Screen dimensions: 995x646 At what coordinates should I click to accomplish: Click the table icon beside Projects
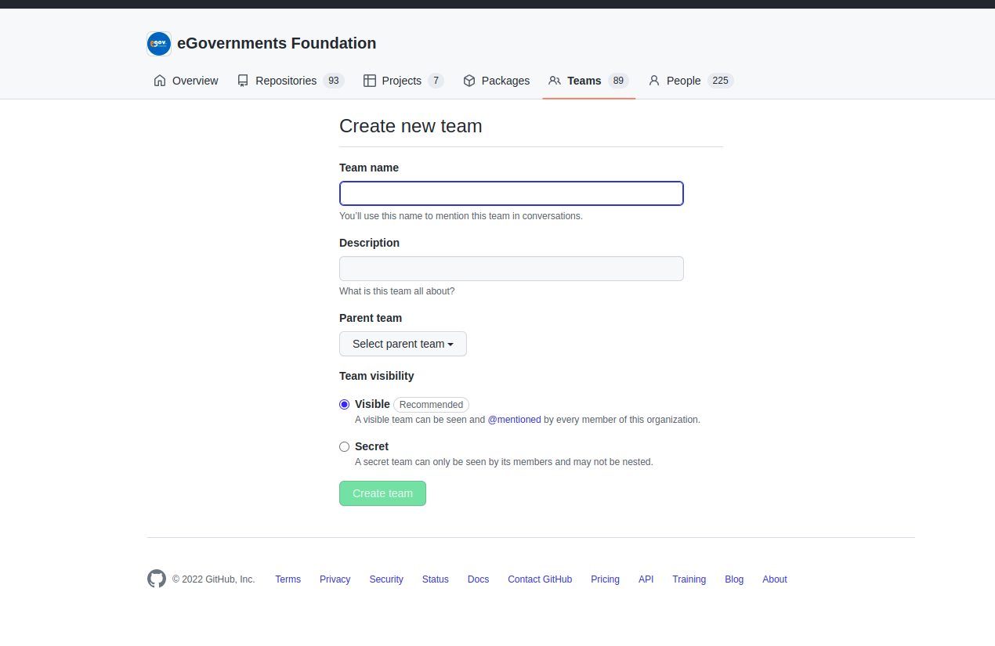point(370,81)
